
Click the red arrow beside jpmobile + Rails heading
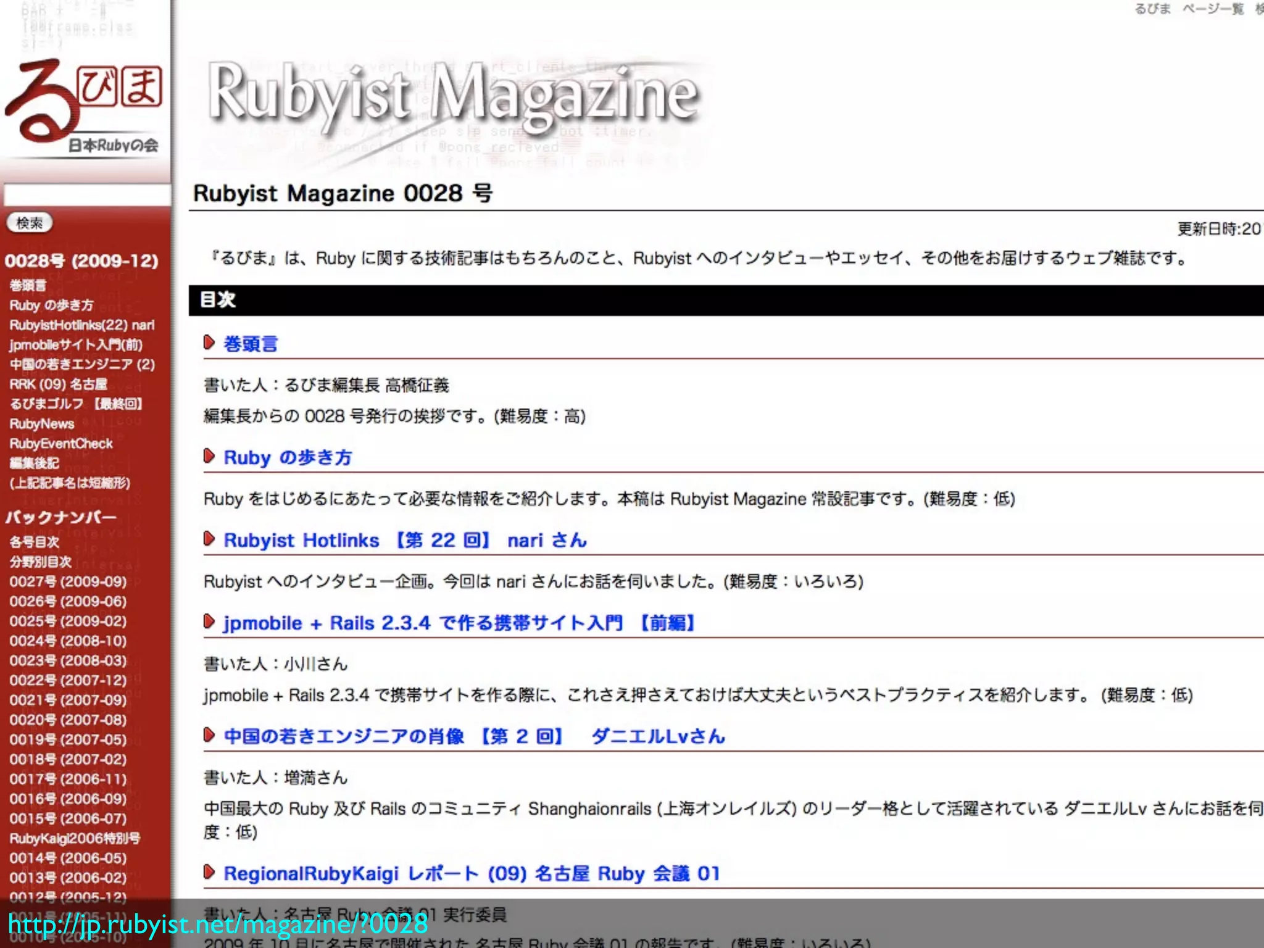point(209,622)
